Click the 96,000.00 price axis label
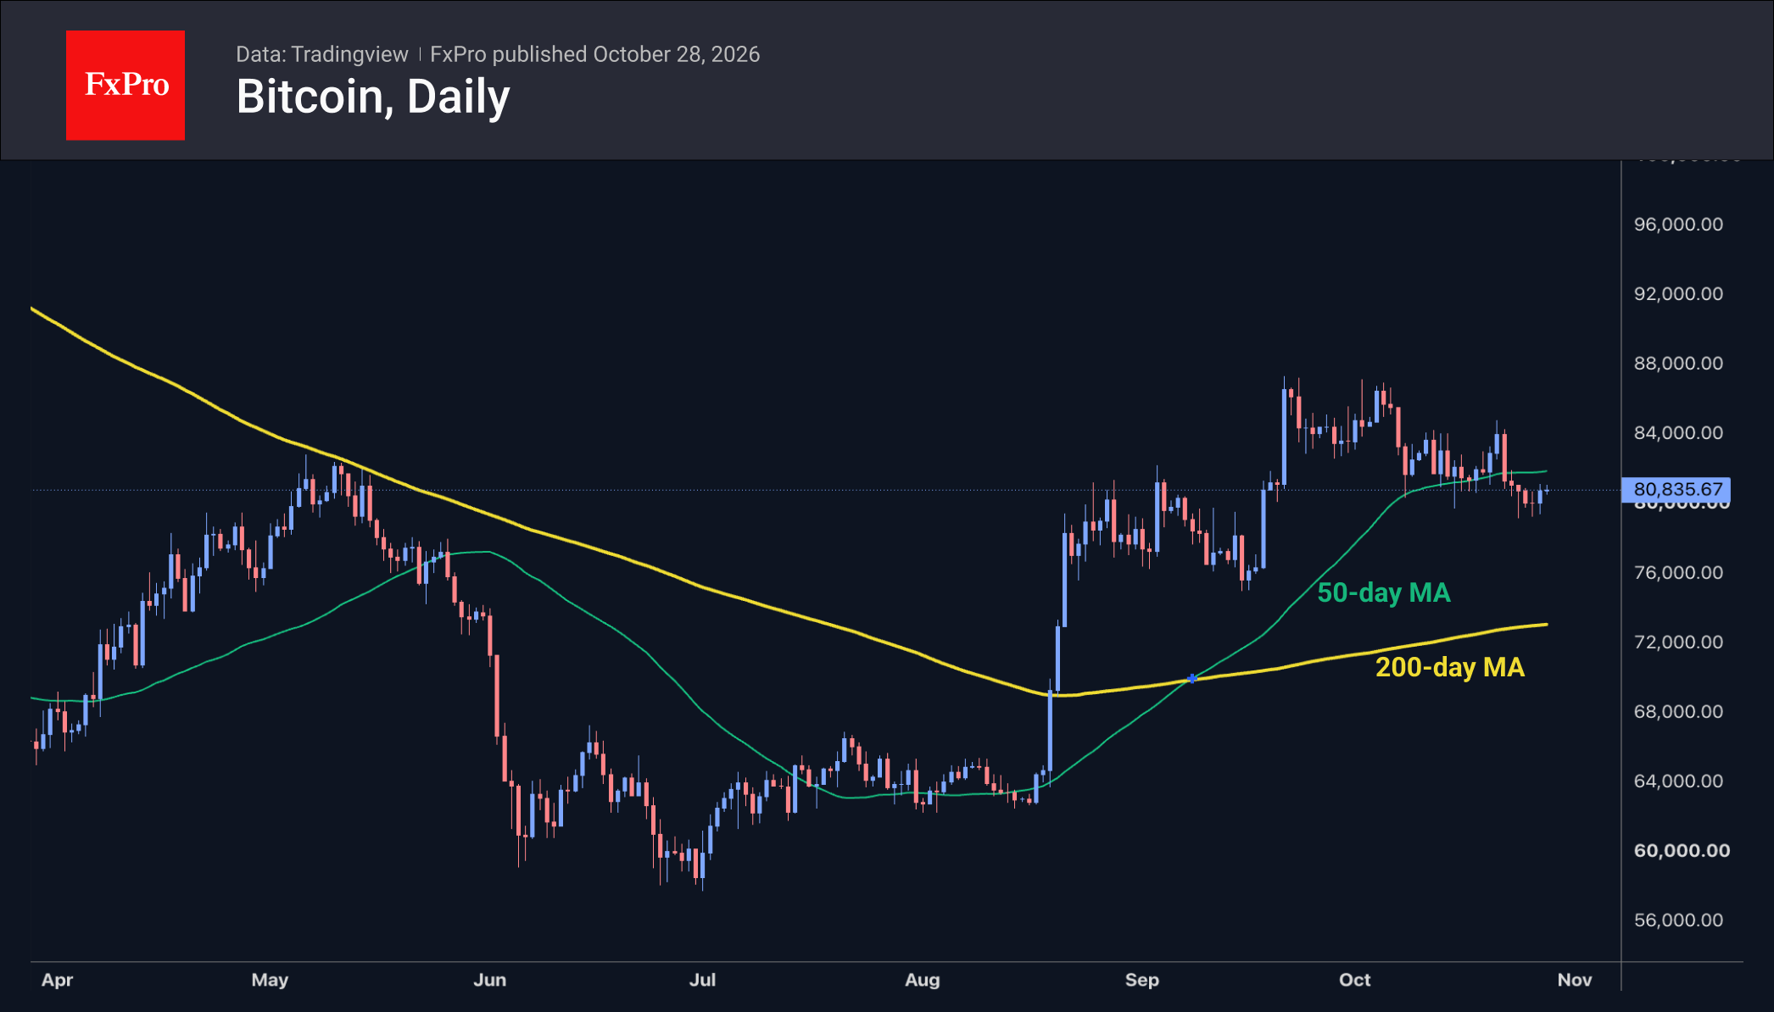The image size is (1774, 1012). point(1678,225)
